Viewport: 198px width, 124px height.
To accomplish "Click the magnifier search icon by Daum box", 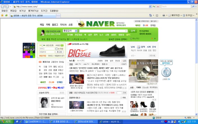I will click(193, 6).
